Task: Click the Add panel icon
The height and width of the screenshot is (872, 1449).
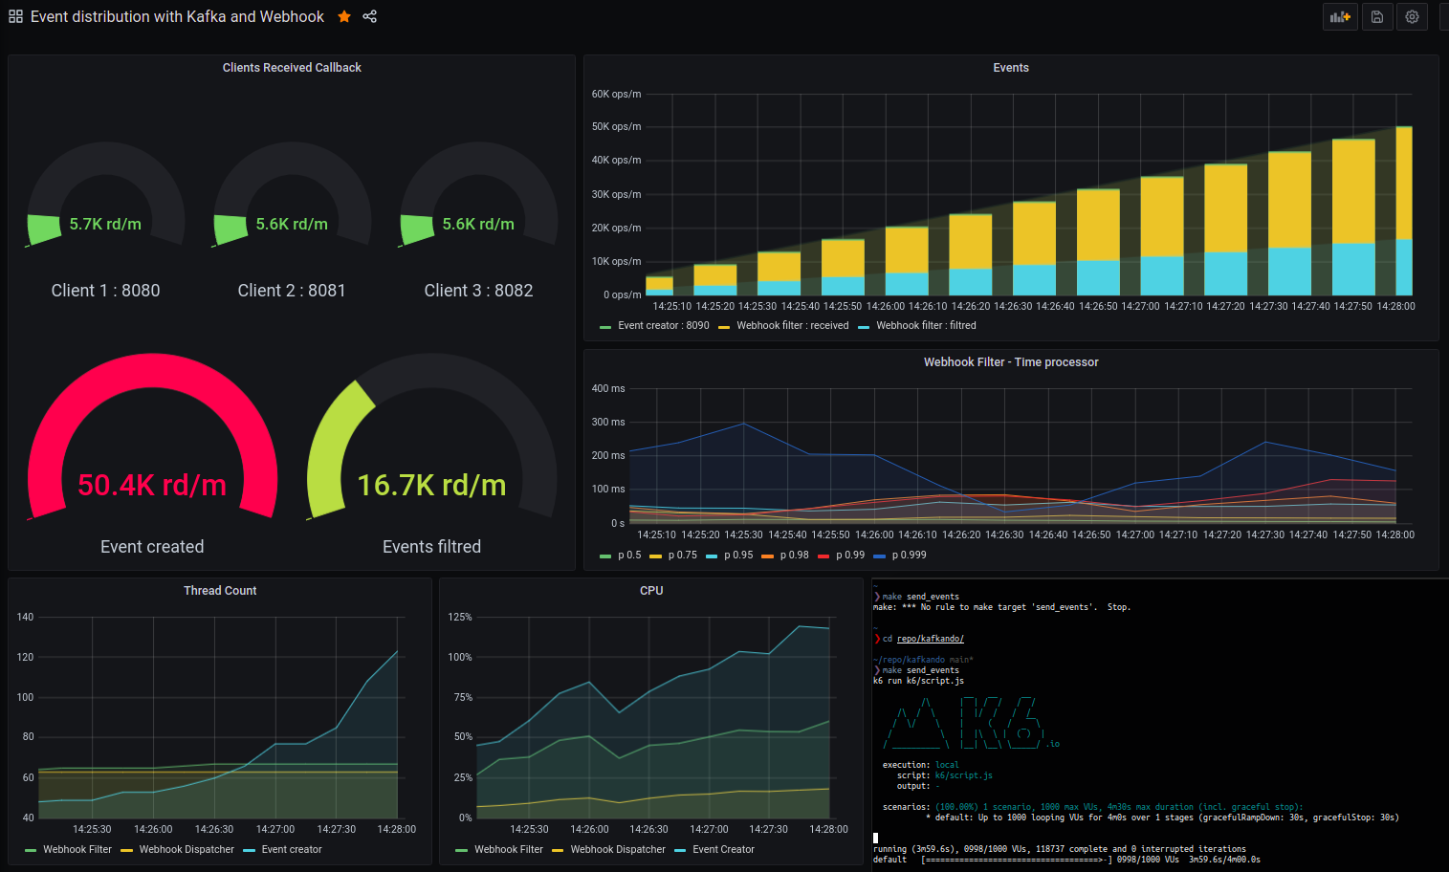Action: [1340, 16]
